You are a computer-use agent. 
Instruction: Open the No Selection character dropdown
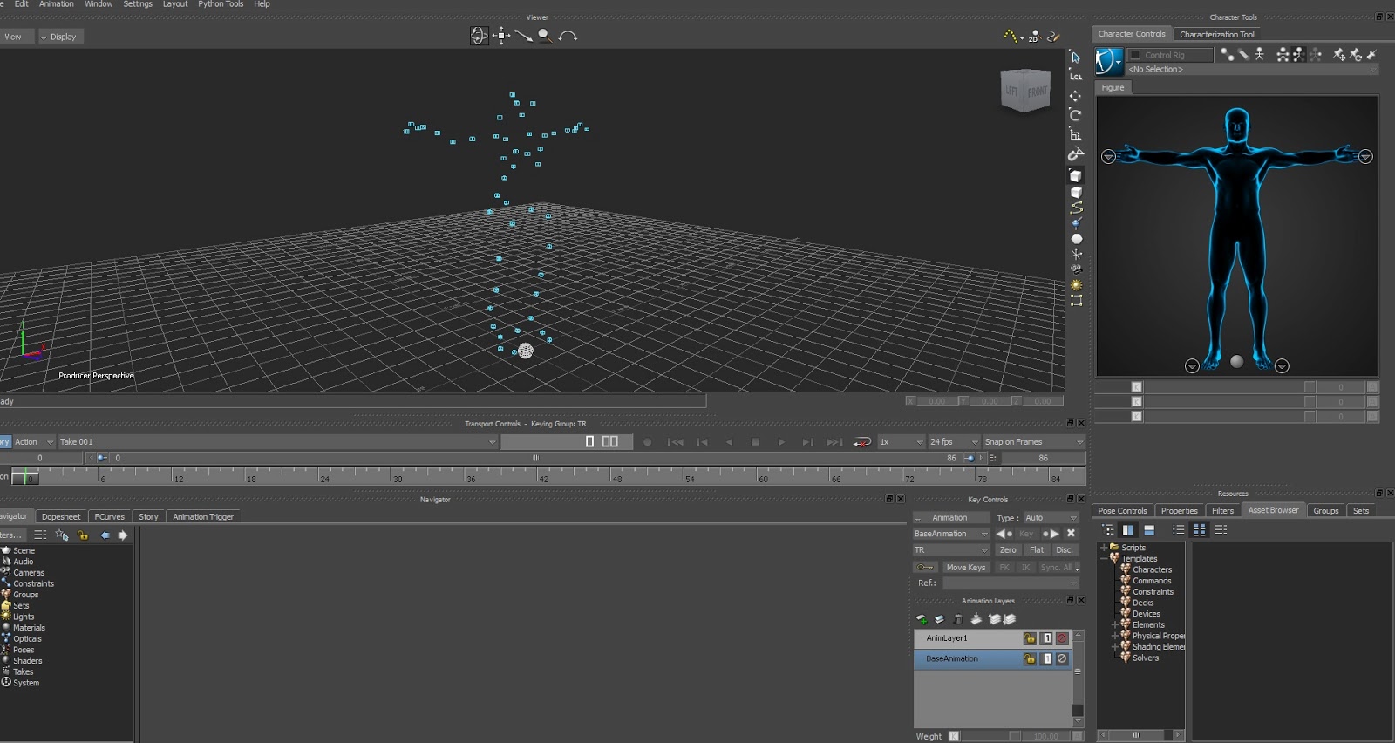[x=1253, y=69]
